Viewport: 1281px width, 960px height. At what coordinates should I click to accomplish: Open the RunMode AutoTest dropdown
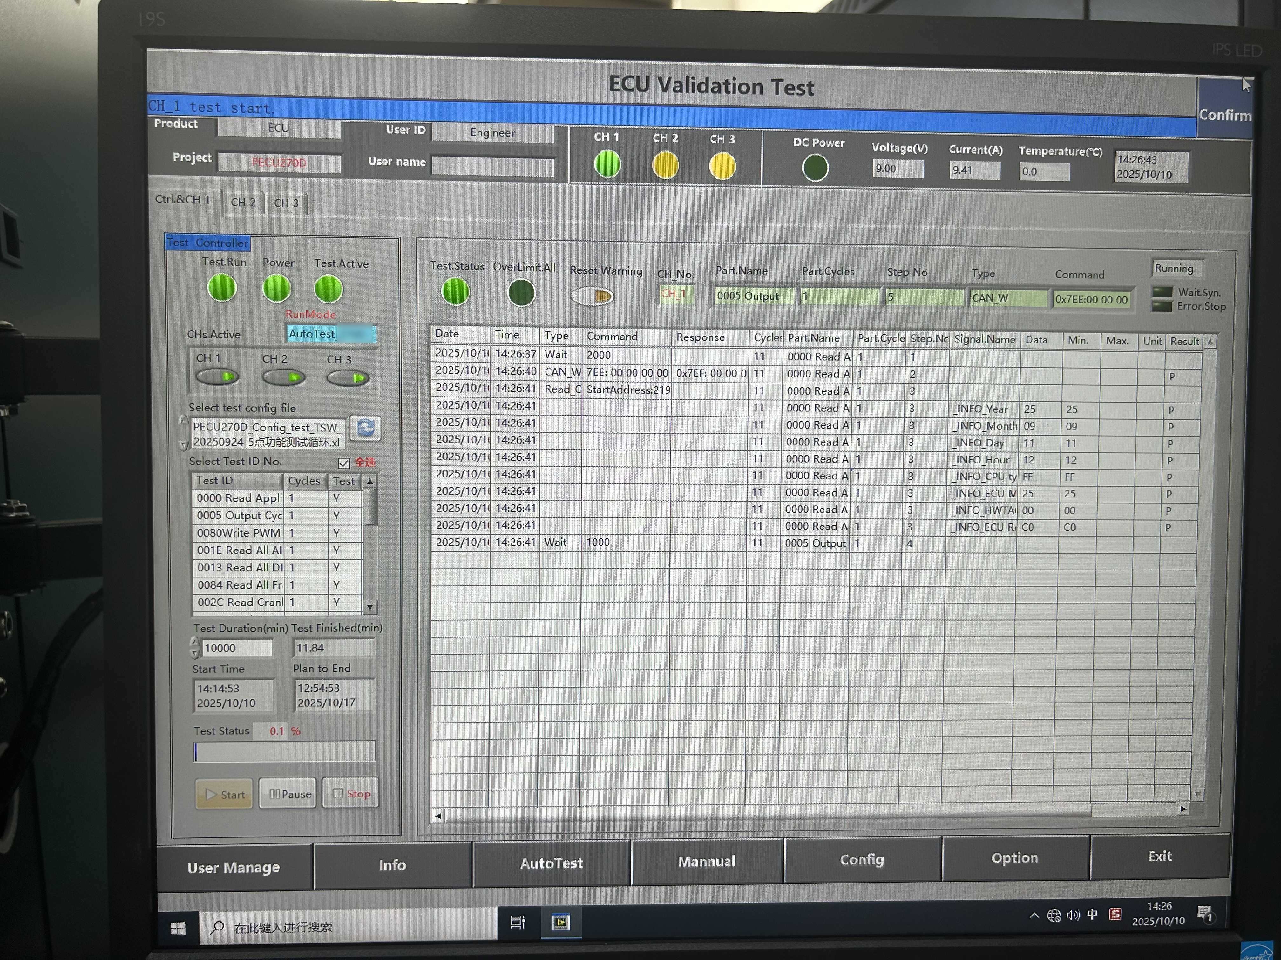tap(332, 334)
